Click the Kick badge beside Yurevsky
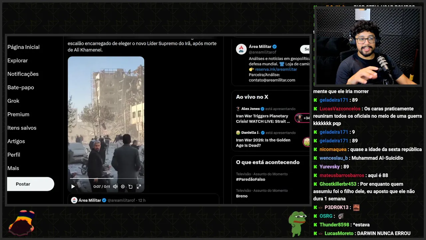This screenshot has width=426, height=240. pyautogui.click(x=315, y=167)
